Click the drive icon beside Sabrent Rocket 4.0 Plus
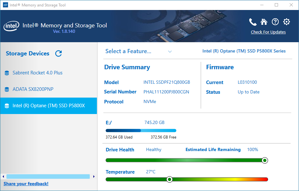 pyautogui.click(x=7, y=72)
